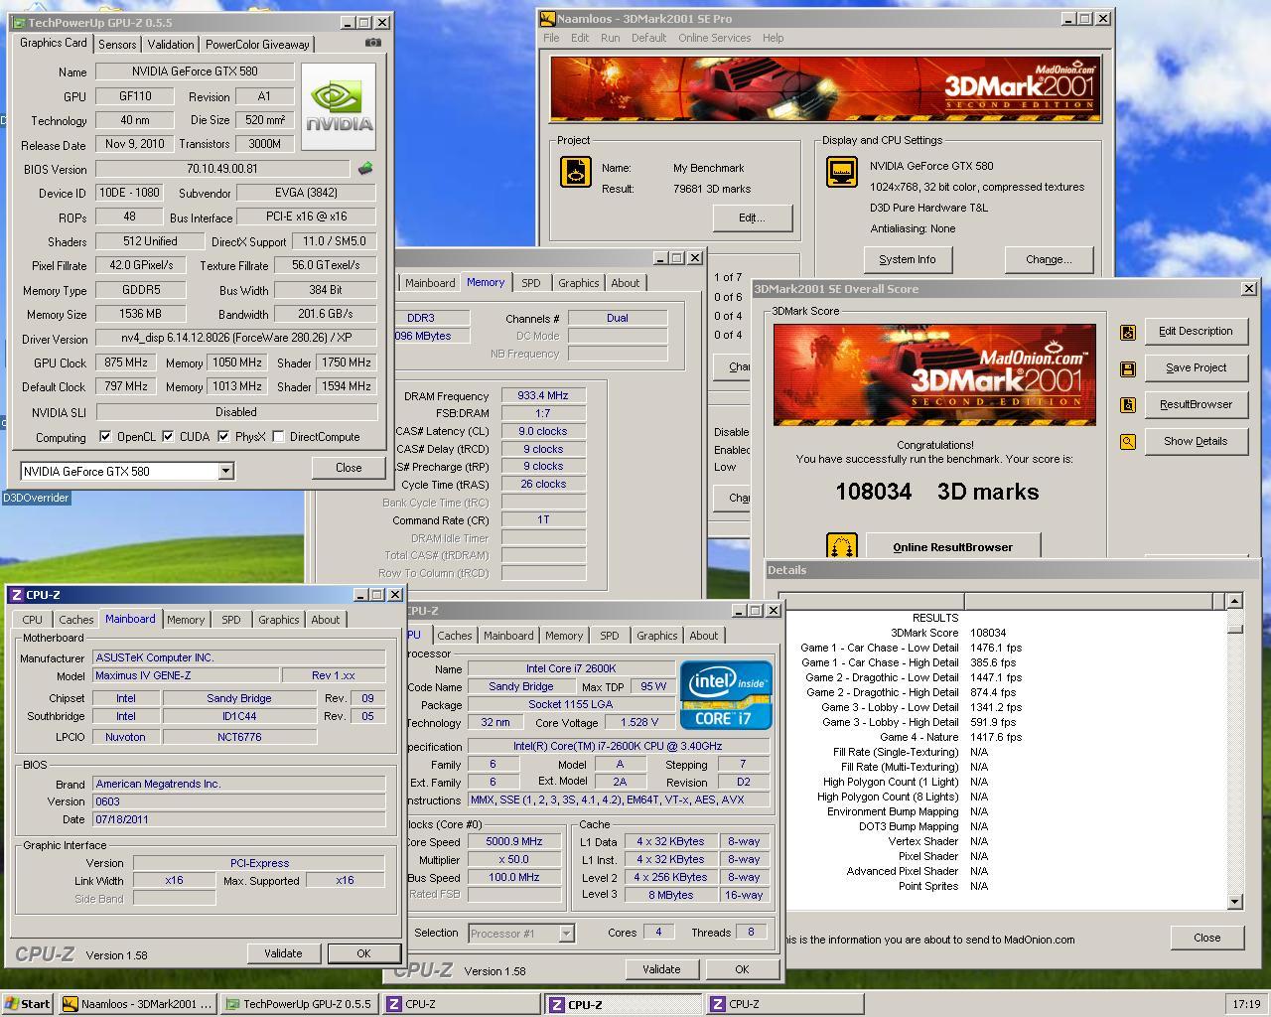Click the DRAM Frequency 933.4 MHz value
Viewport: 1271px width, 1017px height.
[543, 395]
